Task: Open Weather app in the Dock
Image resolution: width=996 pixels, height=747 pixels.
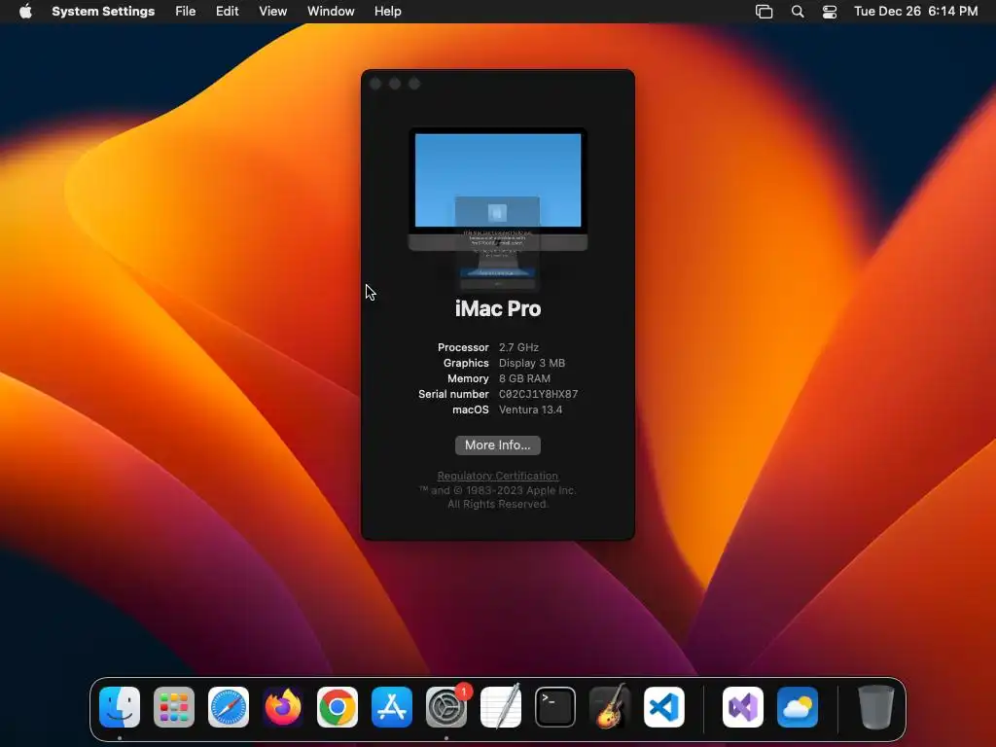Action: click(x=798, y=707)
